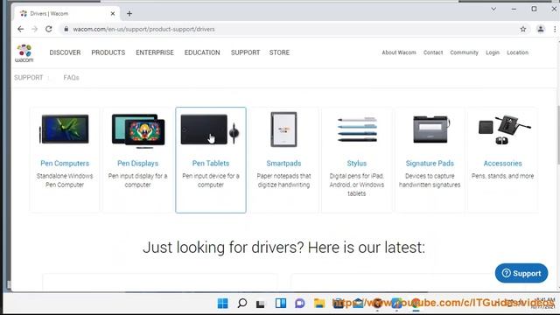Screen dimensions: 560x315
Task: Close the Drivers | Wacom tab
Action: click(x=113, y=14)
